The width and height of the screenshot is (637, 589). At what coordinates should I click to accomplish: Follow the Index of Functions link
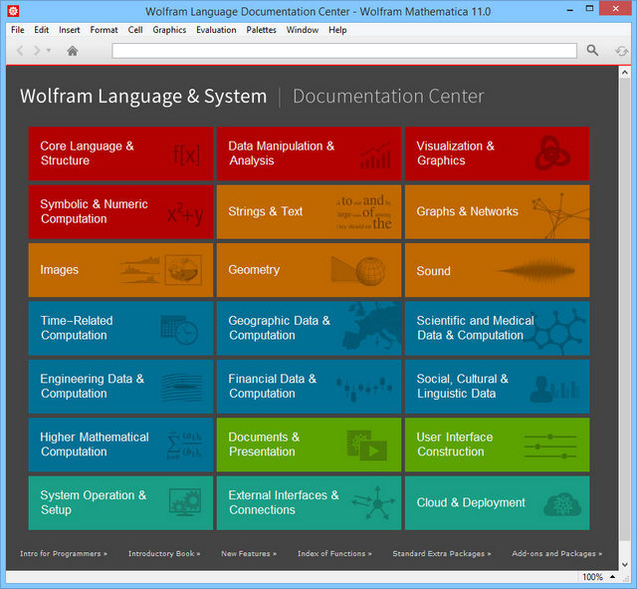pyautogui.click(x=334, y=553)
